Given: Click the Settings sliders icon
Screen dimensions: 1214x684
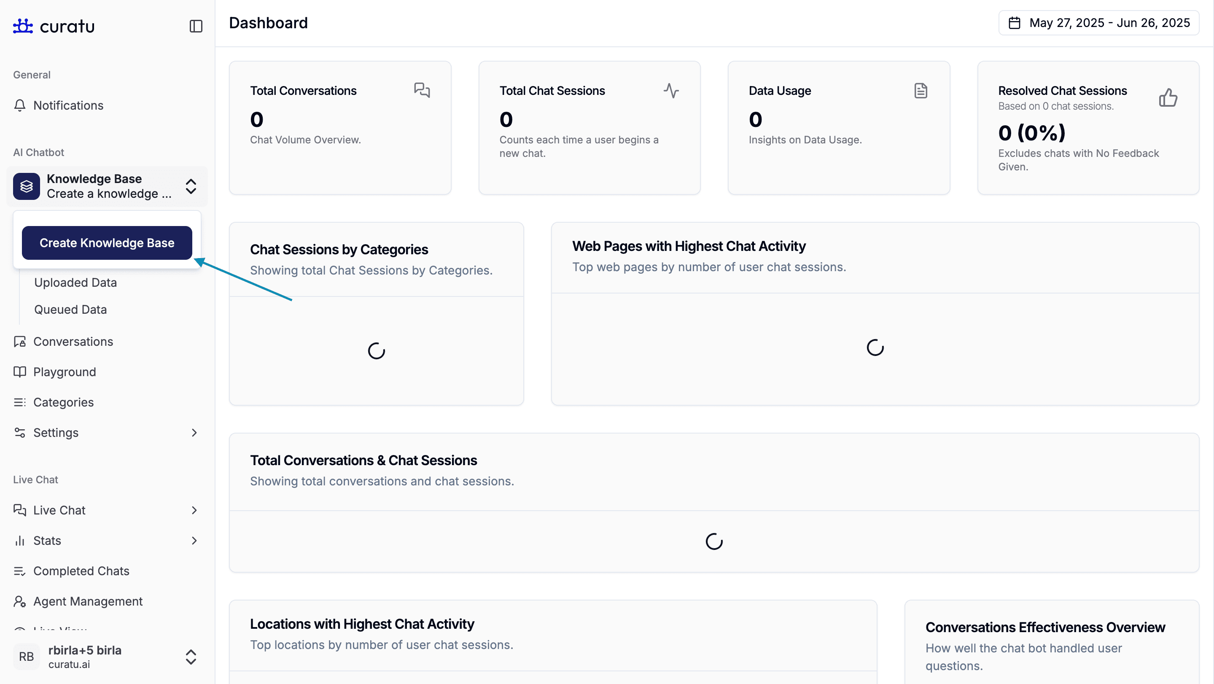Looking at the screenshot, I should coord(20,432).
